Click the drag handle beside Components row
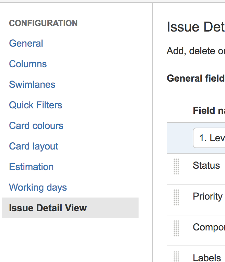Screen dimensions: 225x262 176,228
